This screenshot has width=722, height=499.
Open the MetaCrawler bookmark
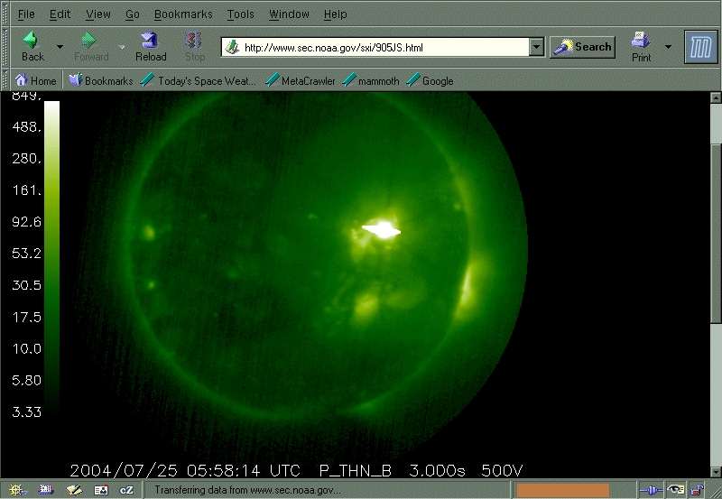point(301,80)
